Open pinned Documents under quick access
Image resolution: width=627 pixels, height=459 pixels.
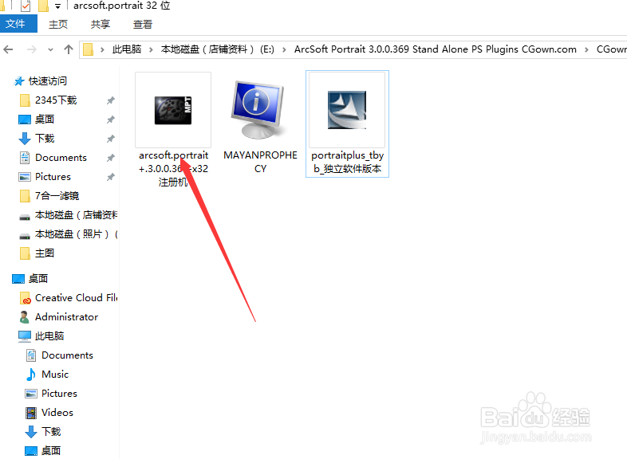pyautogui.click(x=61, y=158)
